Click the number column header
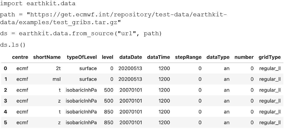285x129 pixels. 244,57
